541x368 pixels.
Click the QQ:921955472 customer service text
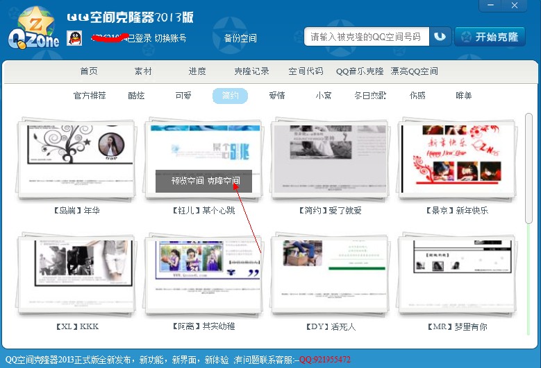[x=324, y=360]
